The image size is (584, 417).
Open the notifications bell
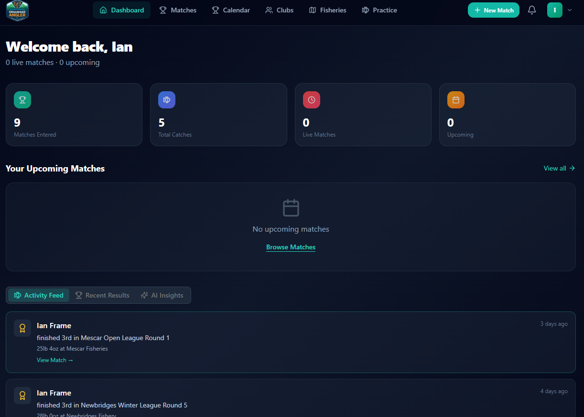click(531, 10)
